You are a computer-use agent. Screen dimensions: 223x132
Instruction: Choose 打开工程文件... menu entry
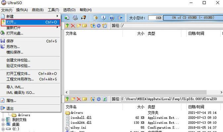(x=30, y=74)
